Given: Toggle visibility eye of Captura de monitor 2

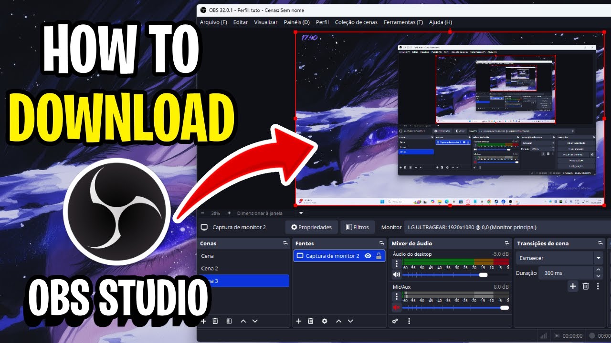Looking at the screenshot, I should (x=368, y=256).
